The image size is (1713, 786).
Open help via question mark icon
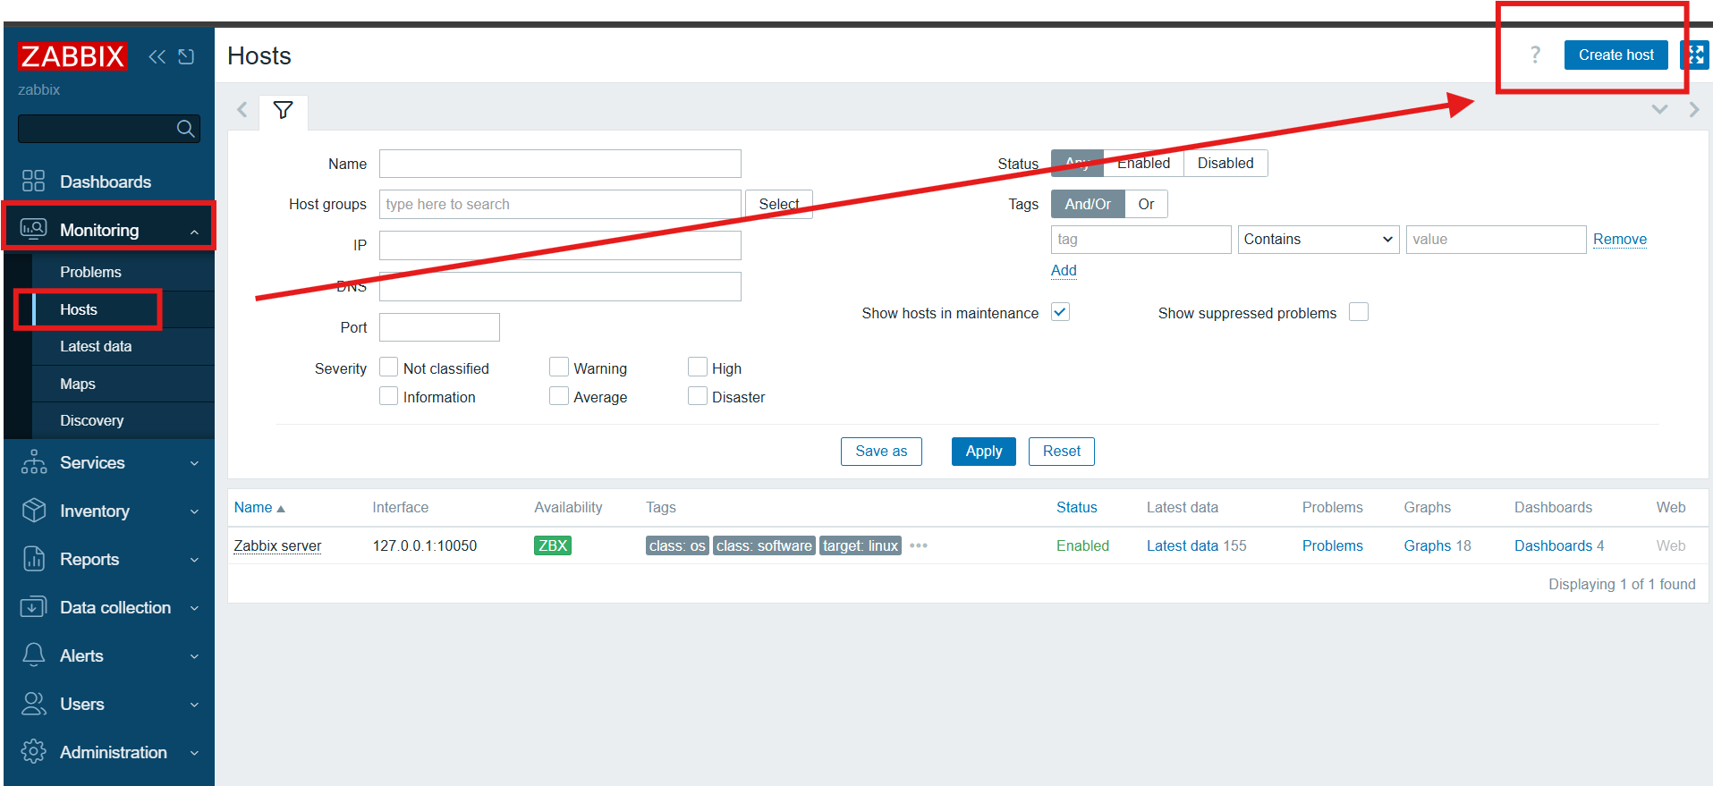1535,55
